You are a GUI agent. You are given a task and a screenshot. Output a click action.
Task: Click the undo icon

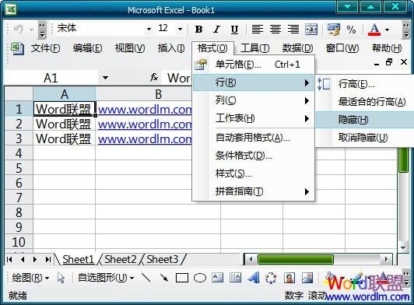[19, 29]
